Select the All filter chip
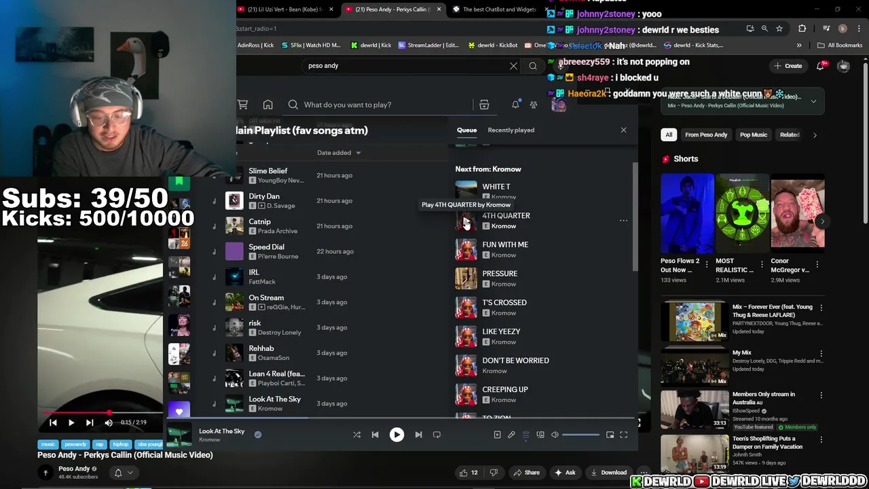 tap(669, 134)
